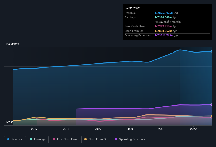Click the NZ$82.314m free cash flow value
Image resolution: width=216 pixels, height=147 pixels.
click(x=164, y=26)
